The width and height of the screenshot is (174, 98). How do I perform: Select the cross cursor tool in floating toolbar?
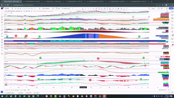[80, 9]
